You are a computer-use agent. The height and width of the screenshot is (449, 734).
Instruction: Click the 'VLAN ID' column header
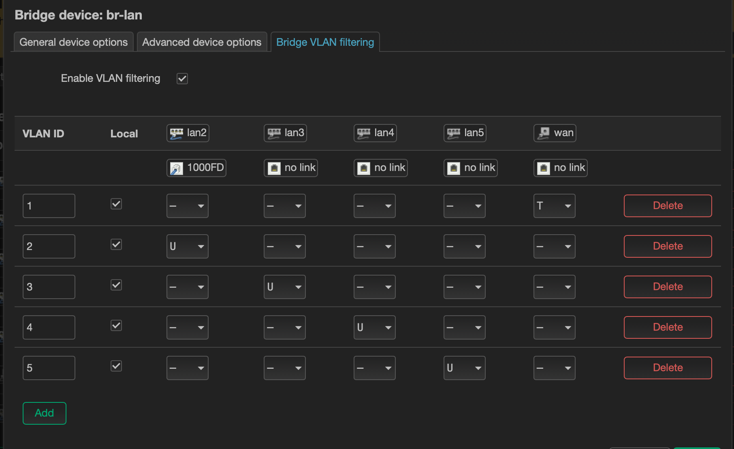pyautogui.click(x=43, y=134)
